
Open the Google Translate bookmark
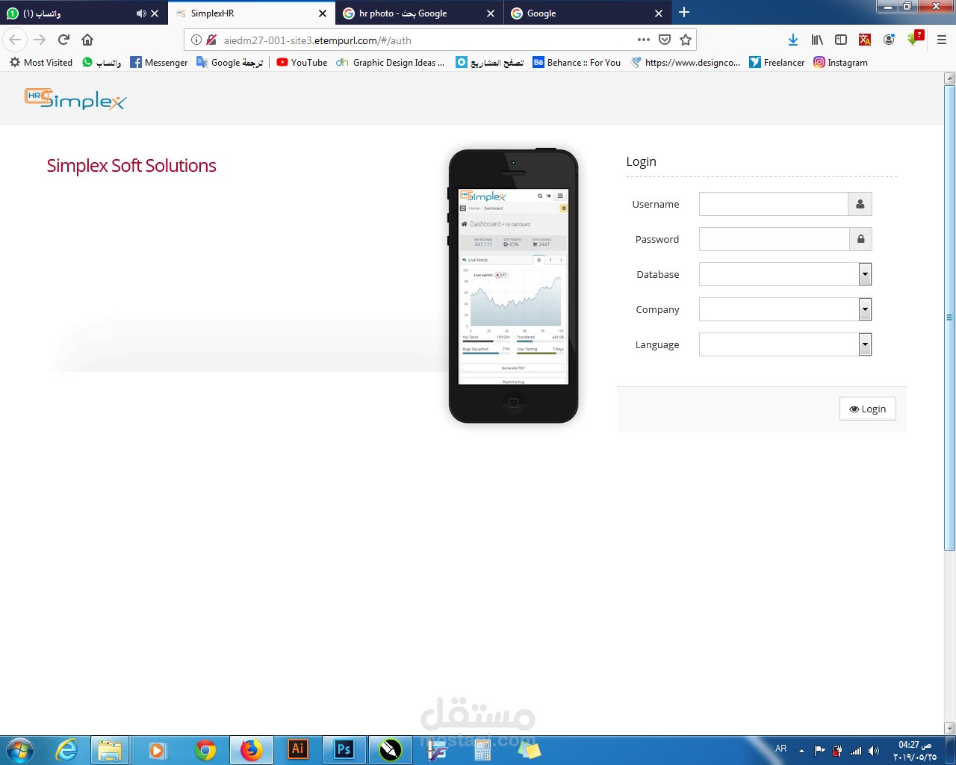point(229,63)
